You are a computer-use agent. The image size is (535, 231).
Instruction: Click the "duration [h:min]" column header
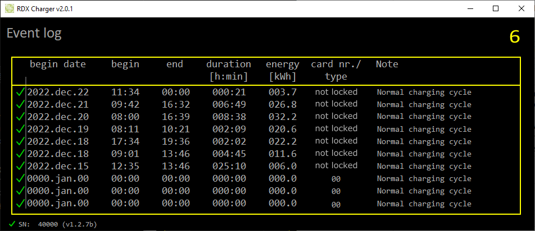[x=228, y=70]
